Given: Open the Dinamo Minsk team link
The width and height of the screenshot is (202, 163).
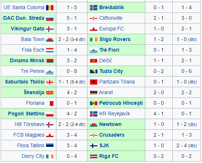Looking at the screenshot, I should click(x=27, y=60).
